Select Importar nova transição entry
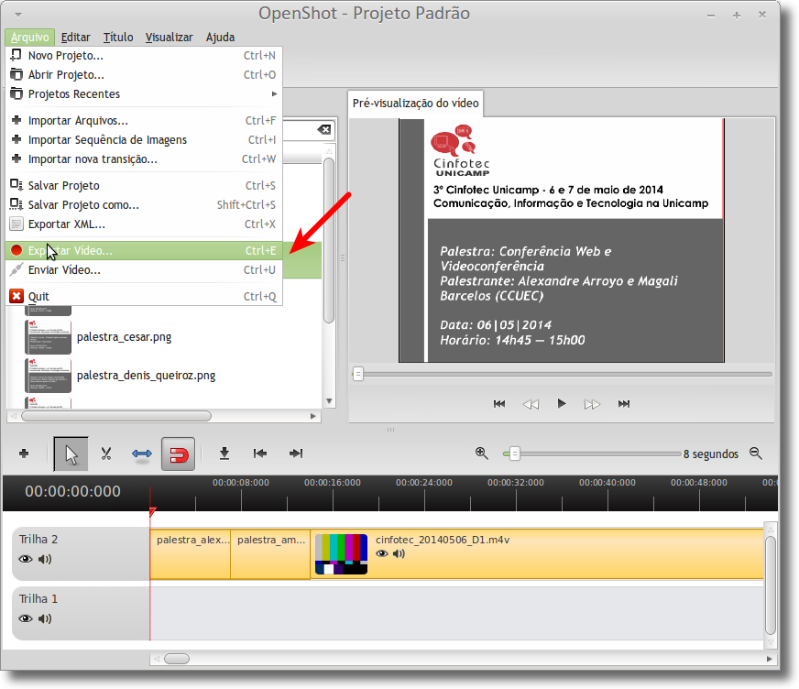 pyautogui.click(x=144, y=159)
